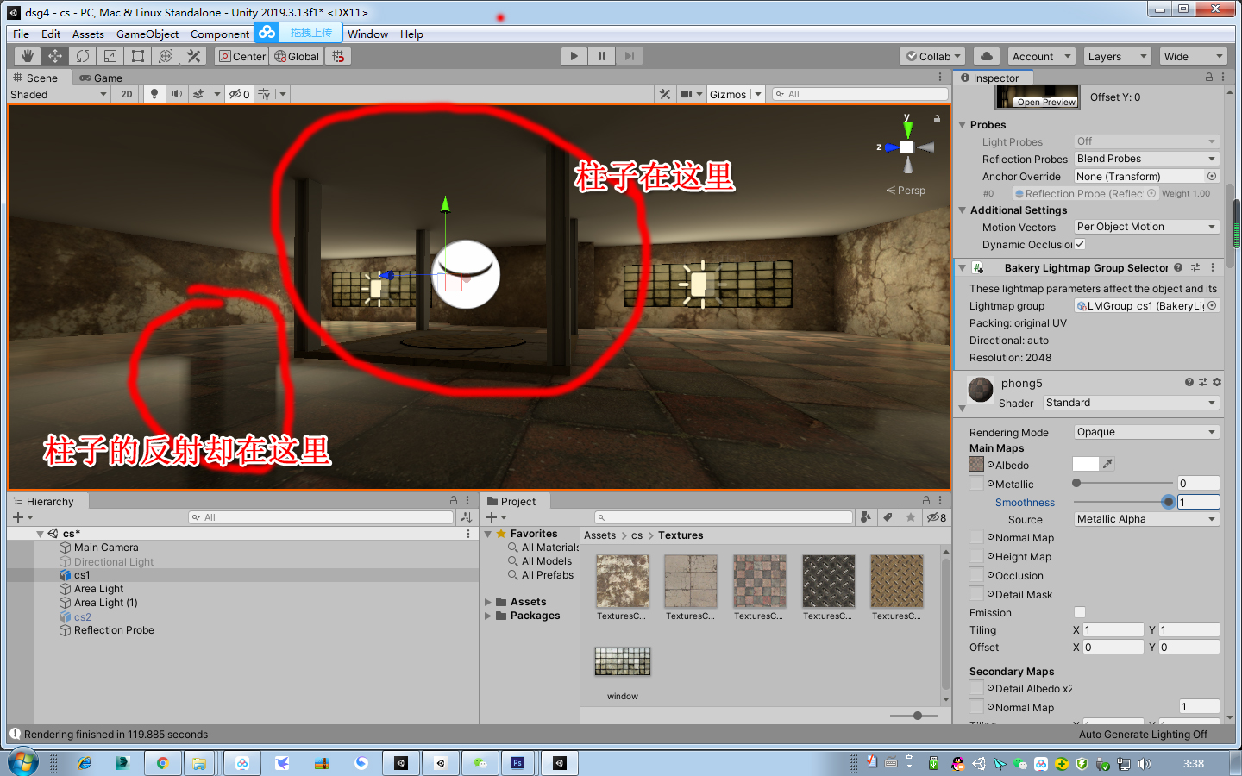The image size is (1242, 776).
Task: Open the Assets menu
Action: coord(88,34)
